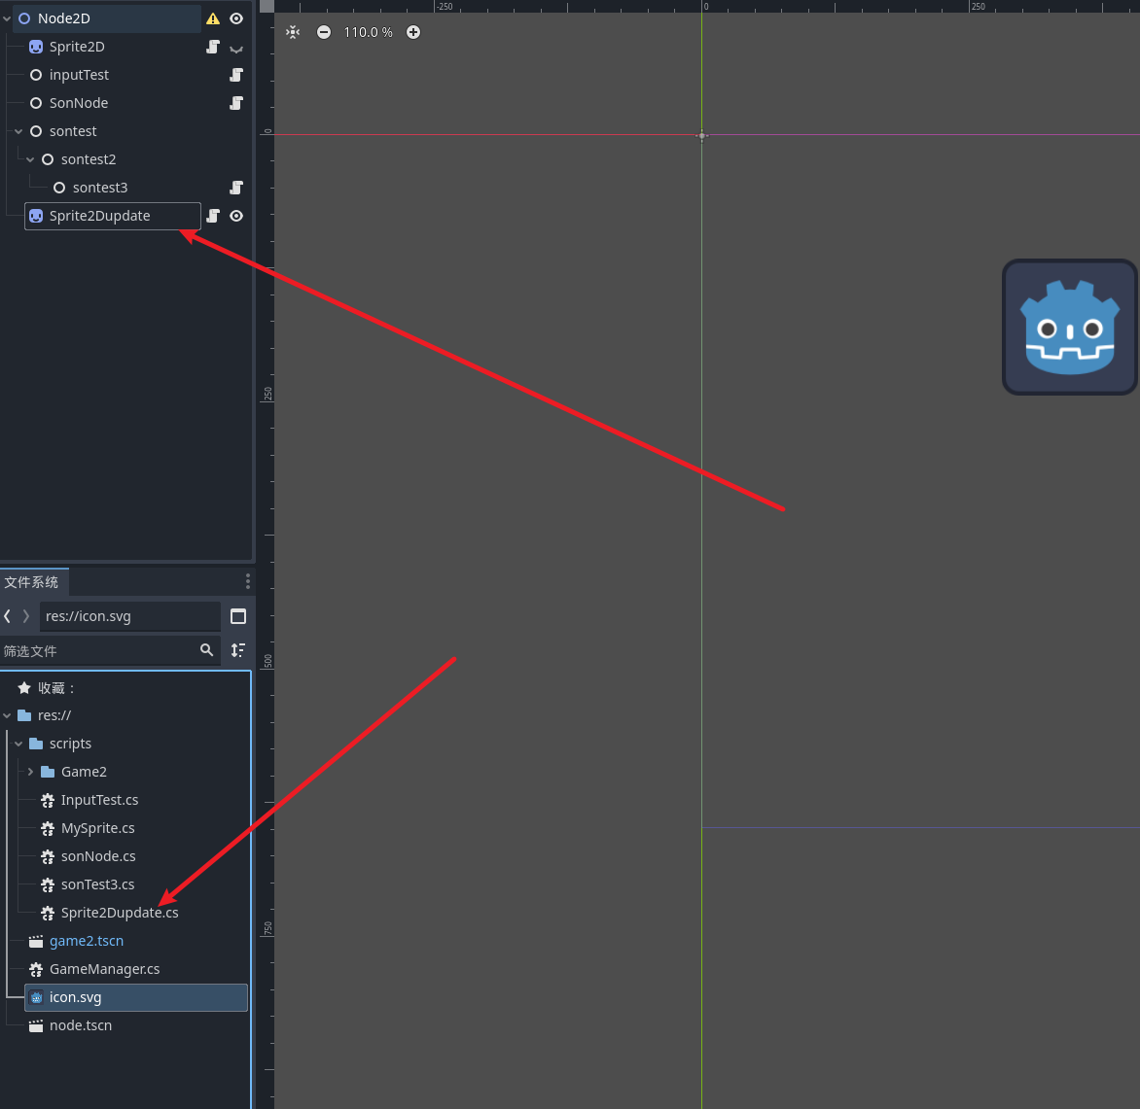Screen dimensions: 1140x1109
Task: Go back in file system history
Action: (7, 616)
